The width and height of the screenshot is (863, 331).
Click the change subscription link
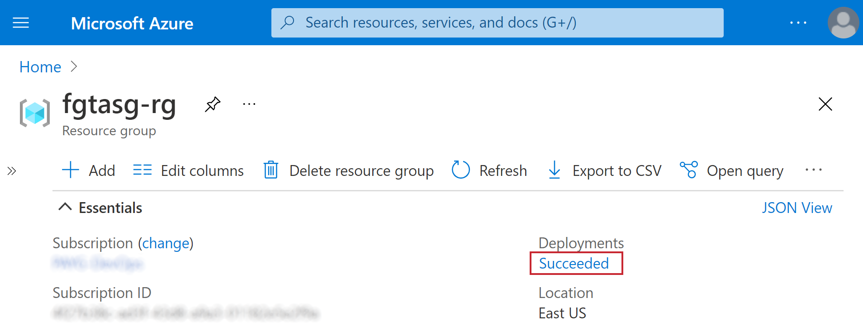point(166,243)
